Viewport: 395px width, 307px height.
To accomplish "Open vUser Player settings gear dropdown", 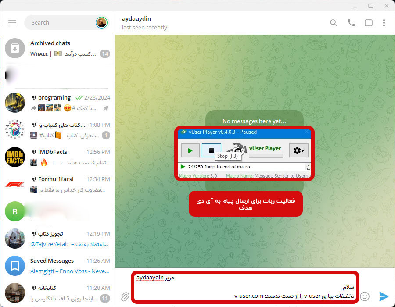I will click(x=298, y=150).
